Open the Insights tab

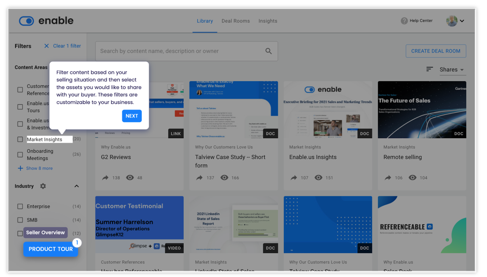tap(268, 21)
